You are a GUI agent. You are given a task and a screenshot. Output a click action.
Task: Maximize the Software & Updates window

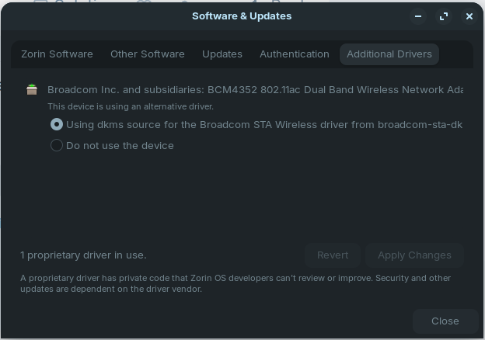[x=444, y=16]
